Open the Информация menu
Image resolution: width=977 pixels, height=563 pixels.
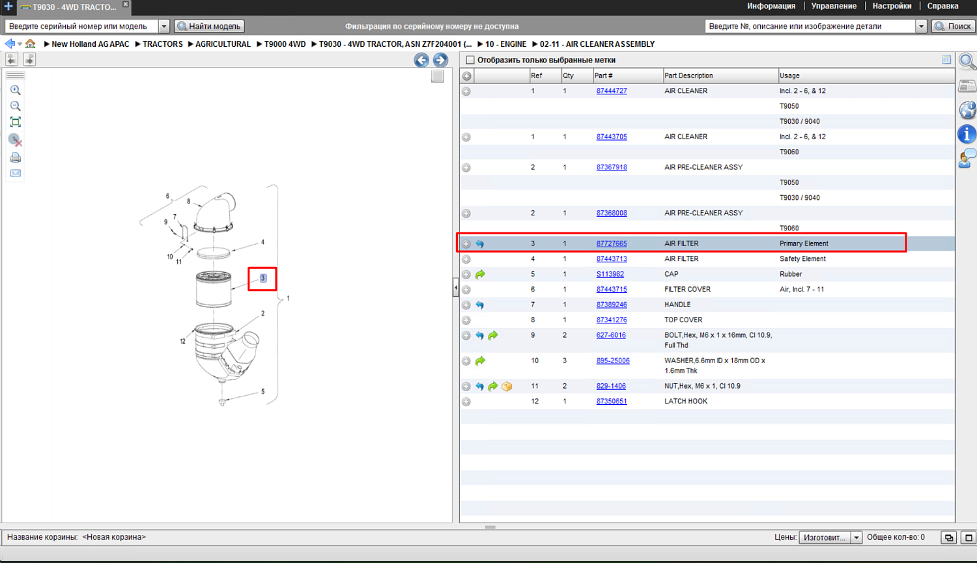[x=771, y=7]
